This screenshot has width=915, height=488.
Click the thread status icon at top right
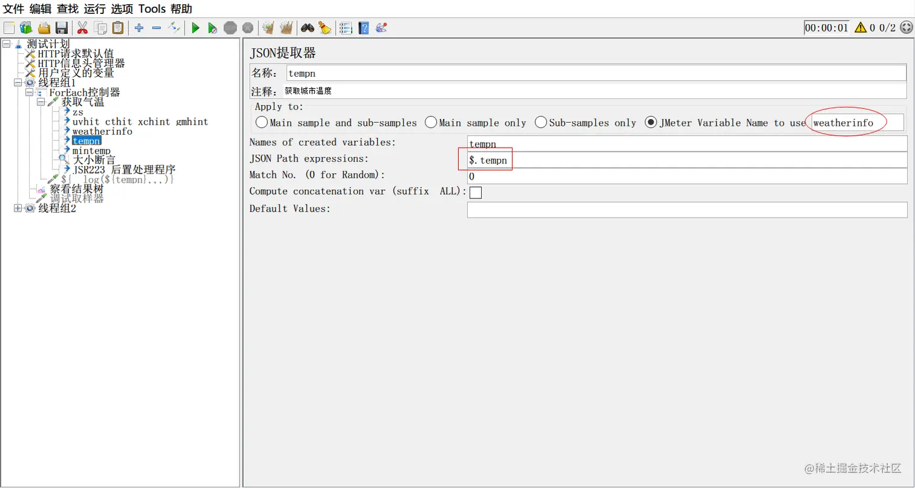906,27
